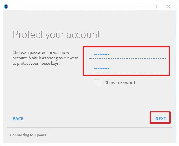This screenshot has height=146, width=179.
Task: Click the "Show password" label text
Action: (120, 83)
